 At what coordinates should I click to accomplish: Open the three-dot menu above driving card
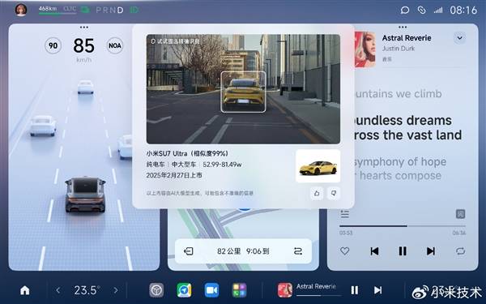(84, 28)
